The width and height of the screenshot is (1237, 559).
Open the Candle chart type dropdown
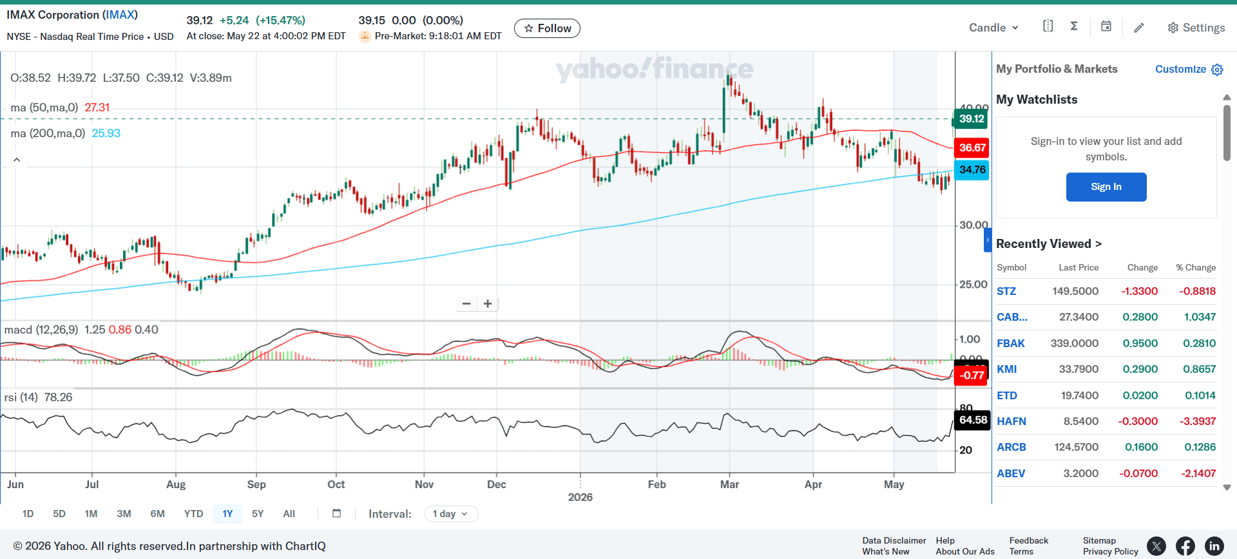tap(994, 28)
